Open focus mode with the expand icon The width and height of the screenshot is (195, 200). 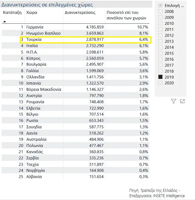point(182,102)
